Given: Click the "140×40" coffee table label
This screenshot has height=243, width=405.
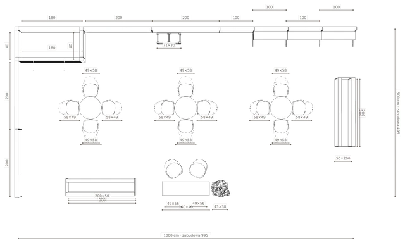Looking at the screenshot, I should (x=185, y=207).
